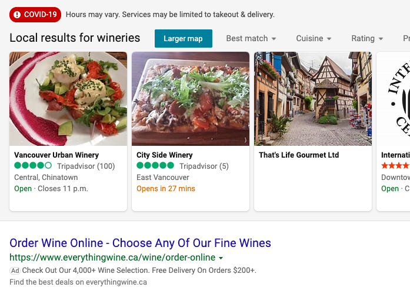Click the Ad label icon
The image size is (410, 297).
point(15,271)
